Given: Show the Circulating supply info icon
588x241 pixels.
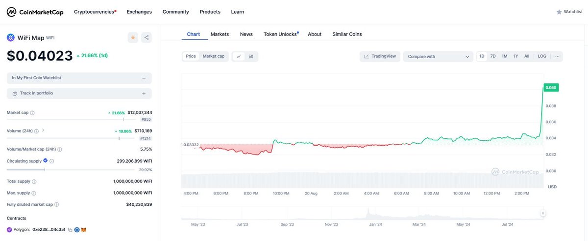Looking at the screenshot, I should pos(52,161).
